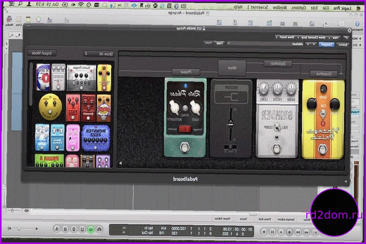The width and height of the screenshot is (366, 244).
Task: Select the pink Candy Fuzz pedal
Action: pos(73,137)
